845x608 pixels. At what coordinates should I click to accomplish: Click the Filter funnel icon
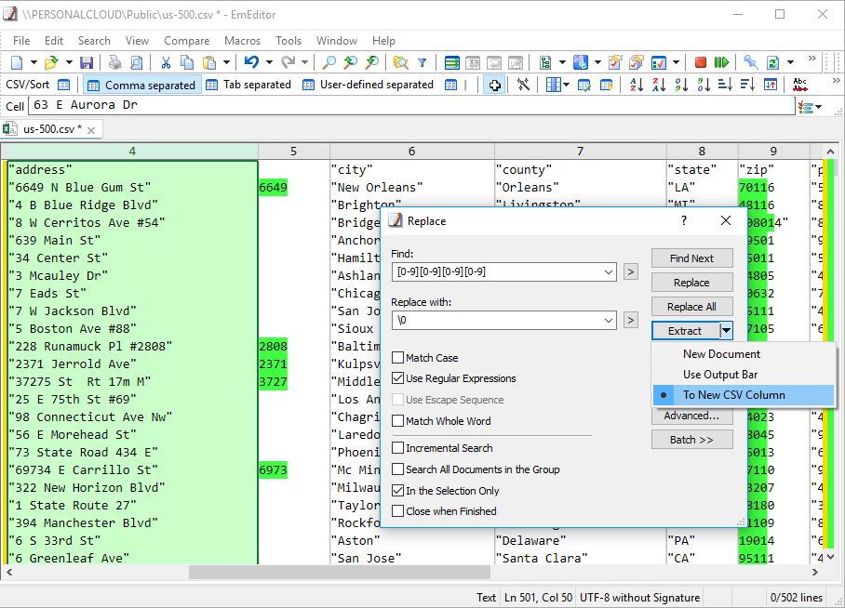(x=422, y=62)
